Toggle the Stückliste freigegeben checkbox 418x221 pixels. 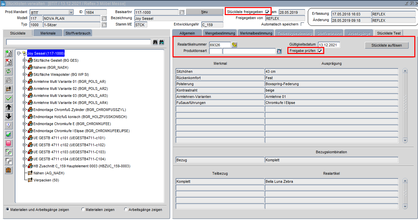(x=267, y=12)
